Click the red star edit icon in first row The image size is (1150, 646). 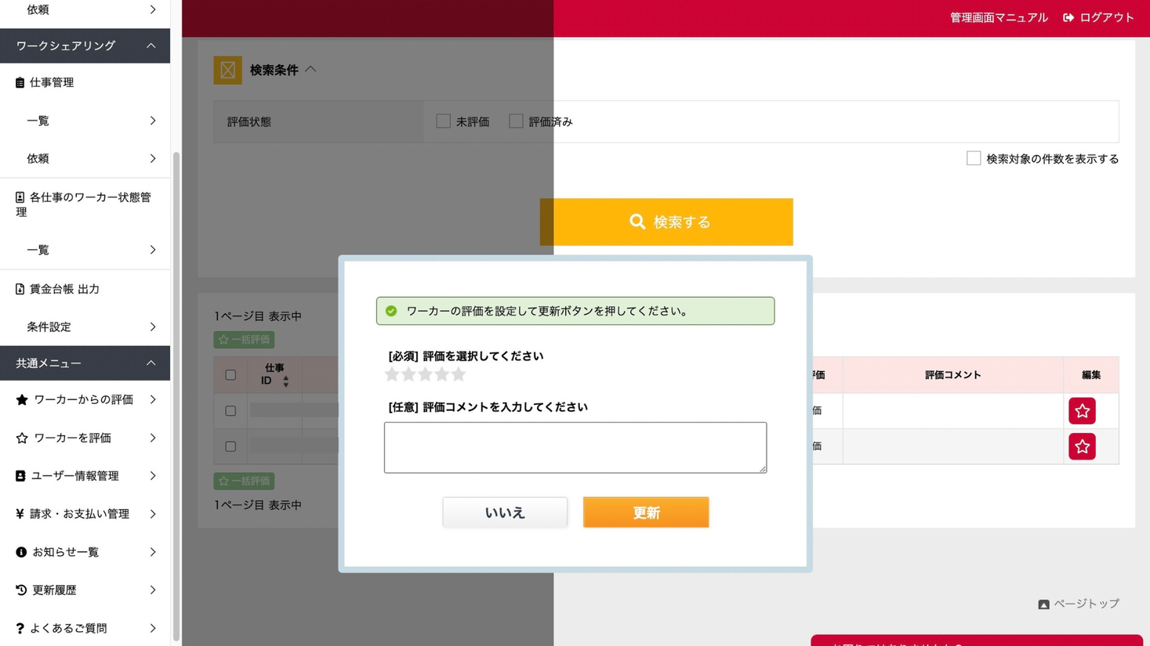1082,410
